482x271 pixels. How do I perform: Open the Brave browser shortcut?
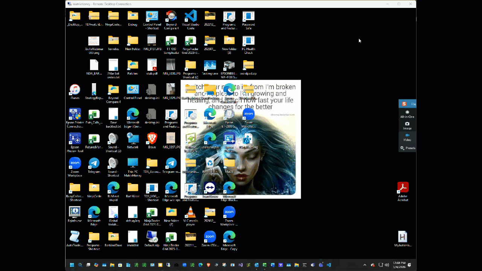point(152,139)
